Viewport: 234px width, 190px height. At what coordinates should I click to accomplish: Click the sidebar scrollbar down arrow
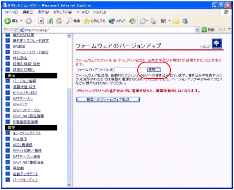click(x=69, y=185)
